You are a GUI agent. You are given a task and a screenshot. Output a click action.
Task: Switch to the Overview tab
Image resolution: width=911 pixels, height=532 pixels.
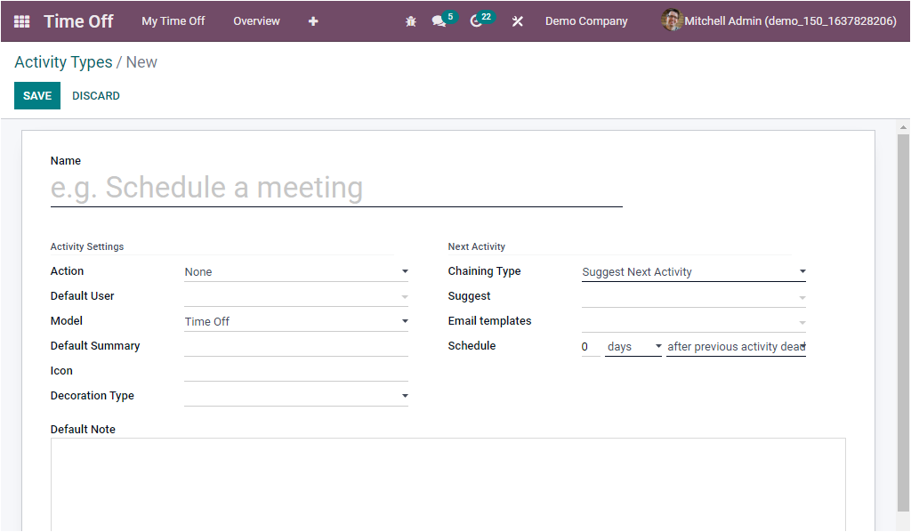coord(256,20)
